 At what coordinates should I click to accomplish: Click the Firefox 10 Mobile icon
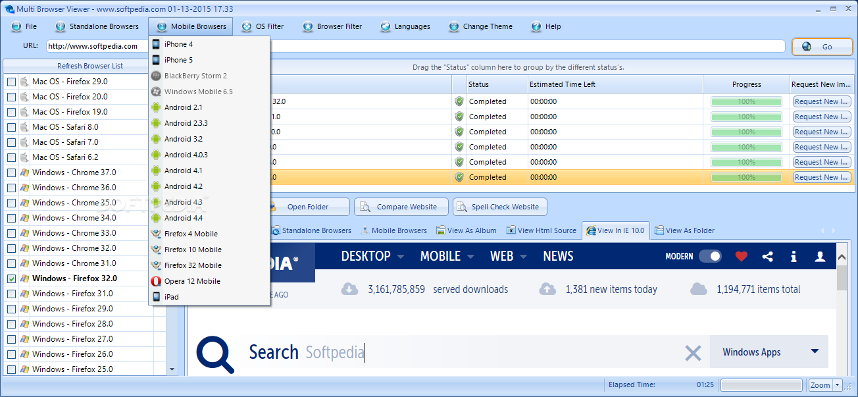[x=156, y=250]
